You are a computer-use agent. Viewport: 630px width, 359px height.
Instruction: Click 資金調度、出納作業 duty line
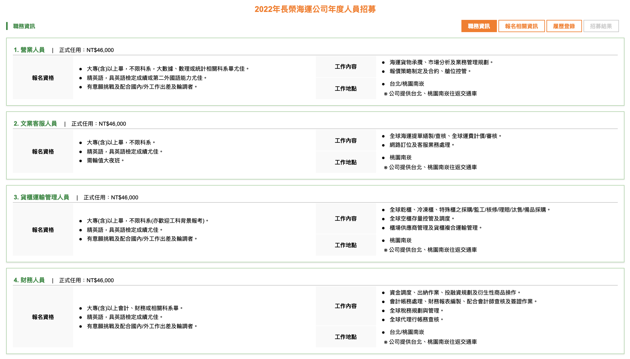455,293
